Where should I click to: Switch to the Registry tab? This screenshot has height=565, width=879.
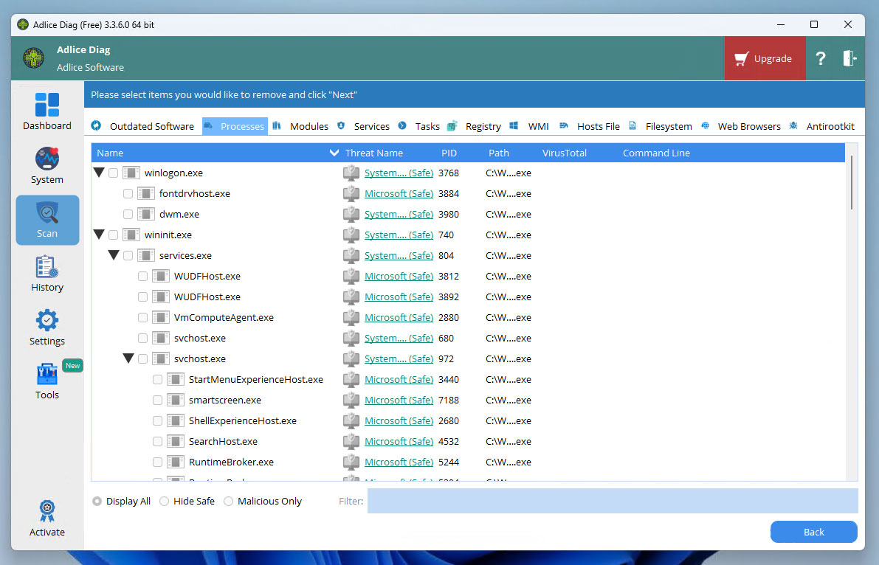pos(483,126)
